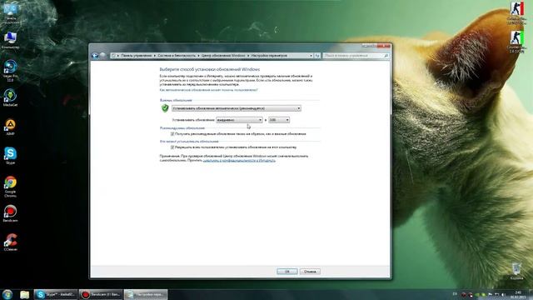Open the Windows Start orb
Viewport: 533px width, 300px height.
(7, 294)
